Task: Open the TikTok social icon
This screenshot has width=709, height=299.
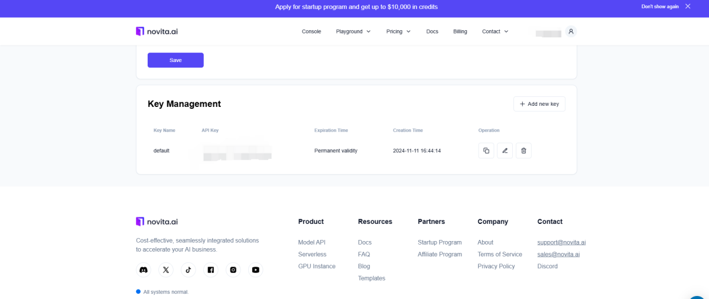Action: pos(188,270)
